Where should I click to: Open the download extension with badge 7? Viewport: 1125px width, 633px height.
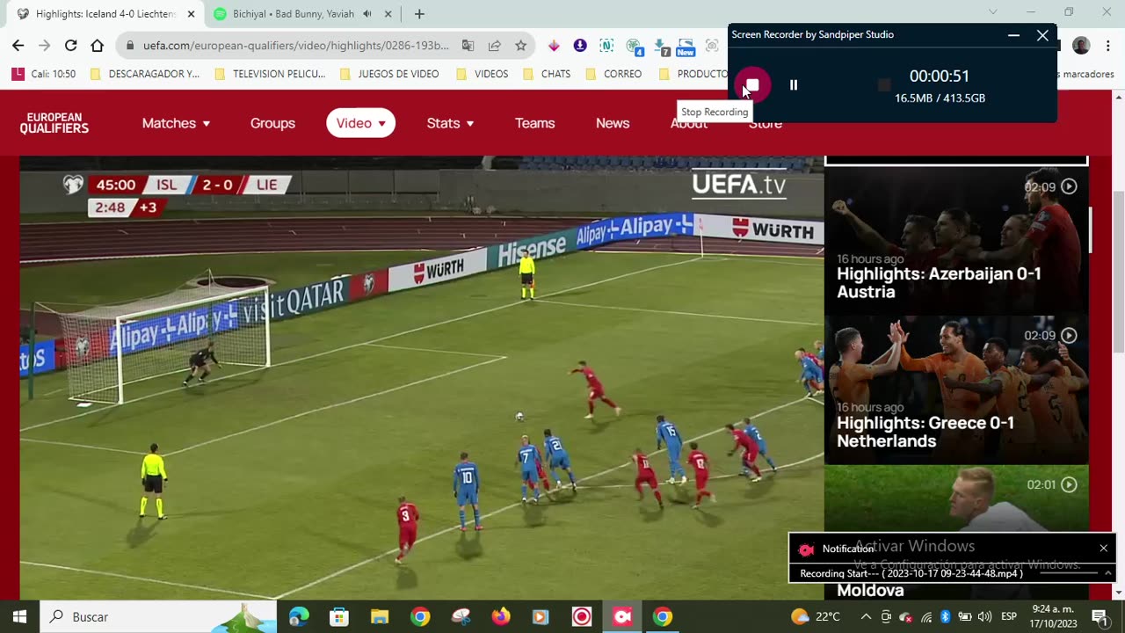(x=661, y=47)
